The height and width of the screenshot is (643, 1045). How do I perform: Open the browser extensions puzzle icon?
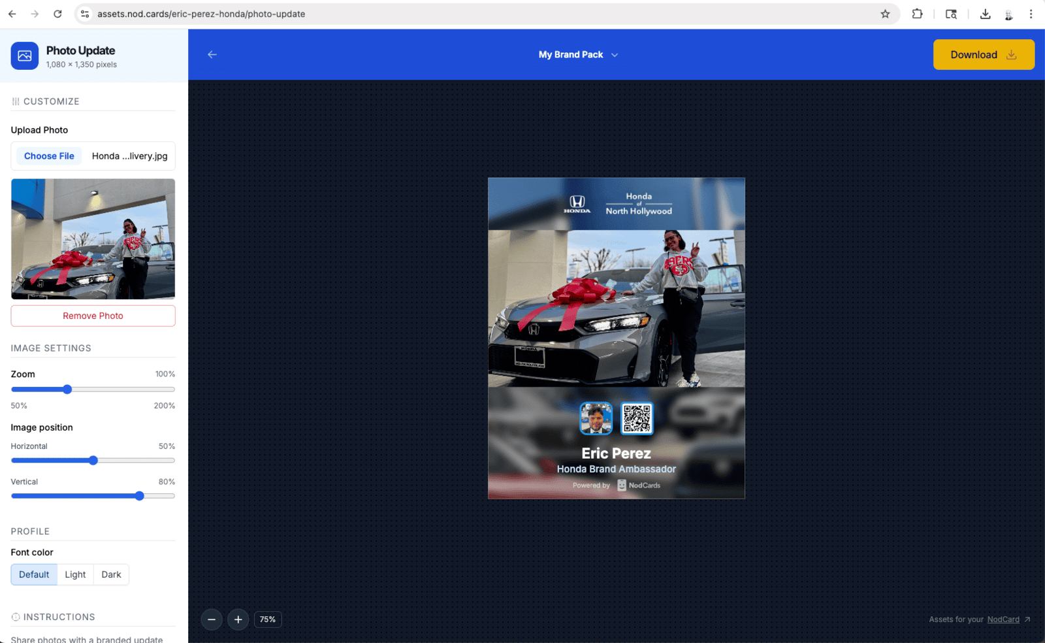[x=917, y=14]
